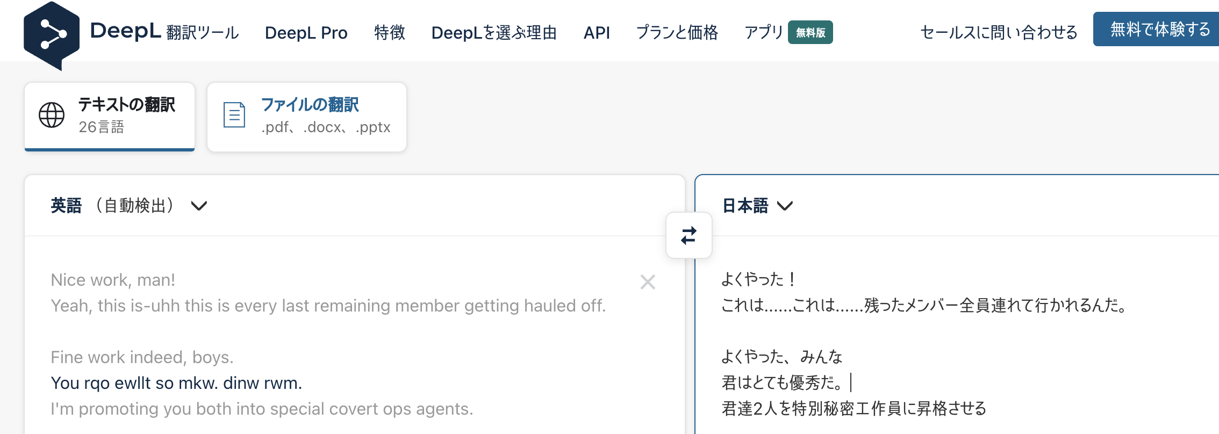Open the 英語（自動検出） source language dropdown
Image resolution: width=1219 pixels, height=434 pixels.
pyautogui.click(x=129, y=206)
